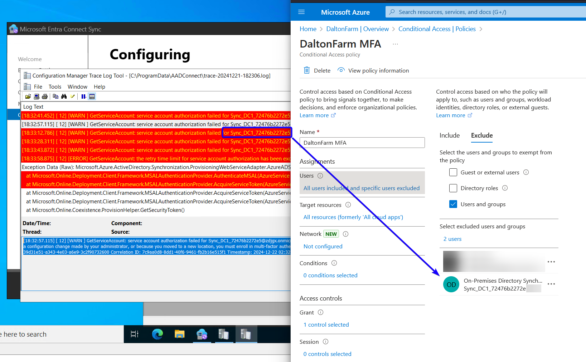Click the Open file icon in trace log toolbar

28,96
